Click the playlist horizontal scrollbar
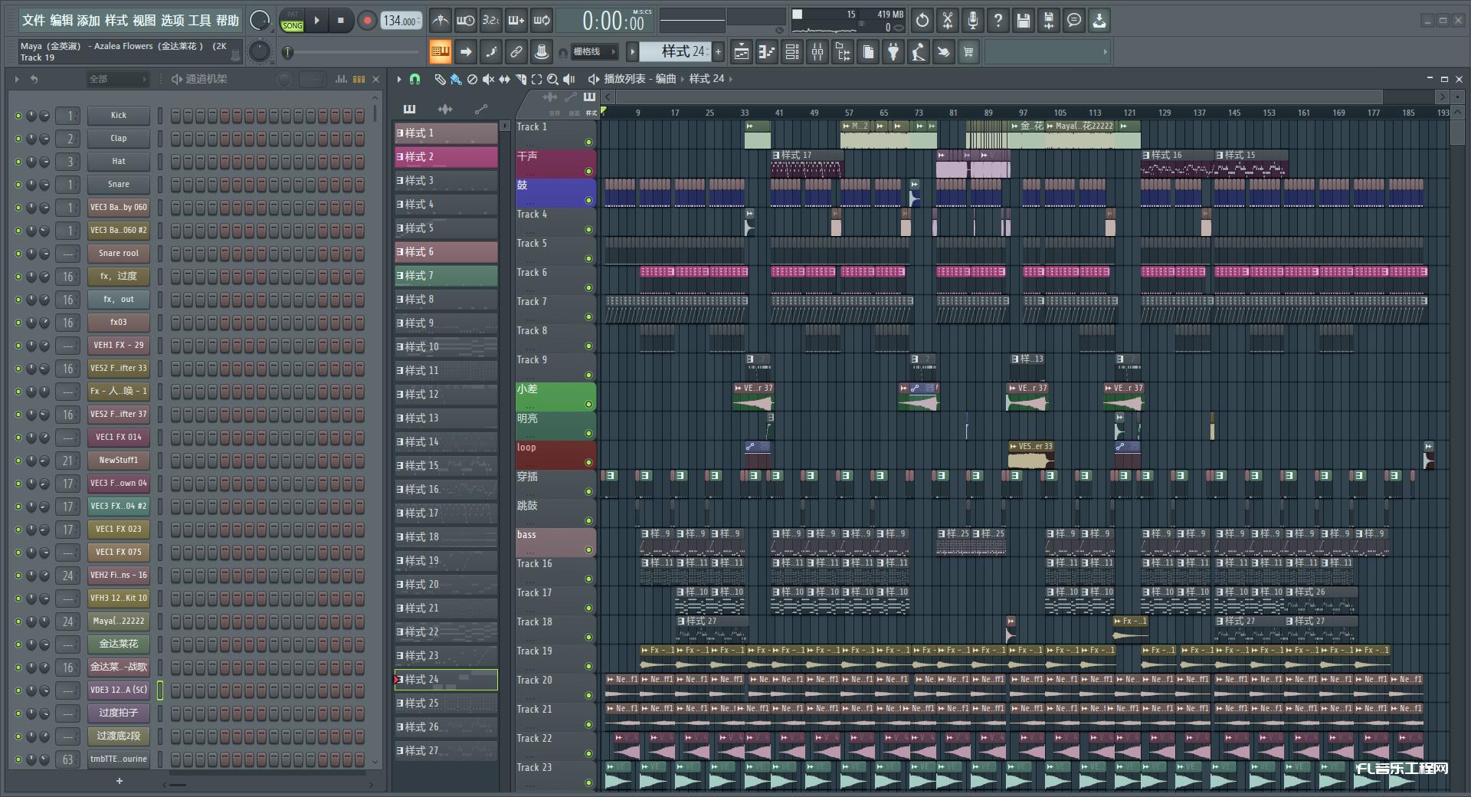This screenshot has height=797, width=1471. pos(999,97)
